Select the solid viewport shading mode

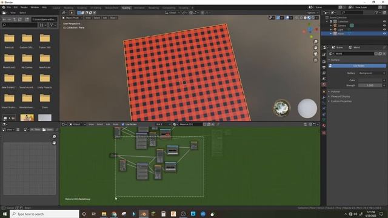click(305, 18)
